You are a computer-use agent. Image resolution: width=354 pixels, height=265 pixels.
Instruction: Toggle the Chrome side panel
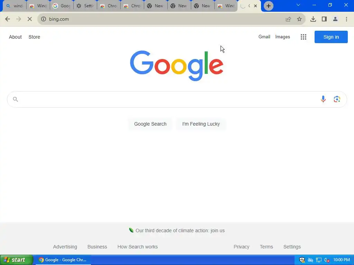tap(324, 19)
